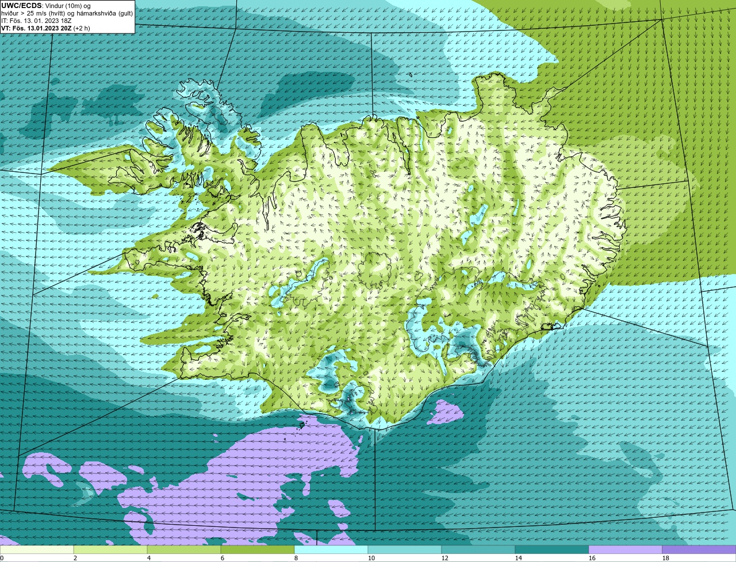736x562 pixels.
Task: Select the 16–18 m/s lavender legend swatch
Action: [626, 550]
